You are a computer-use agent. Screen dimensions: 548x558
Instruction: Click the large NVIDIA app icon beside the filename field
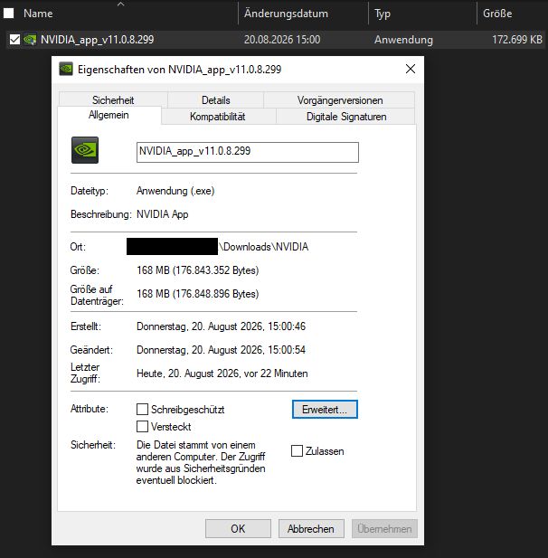pyautogui.click(x=85, y=150)
